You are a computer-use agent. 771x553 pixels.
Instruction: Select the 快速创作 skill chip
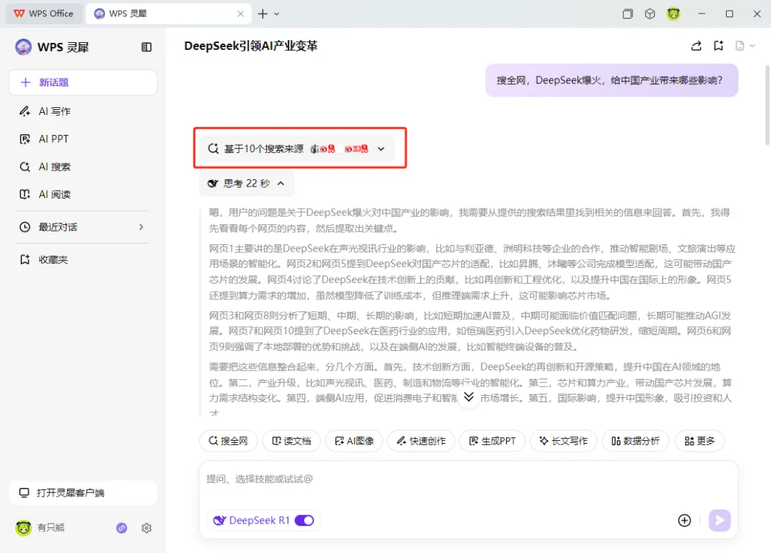(x=421, y=441)
